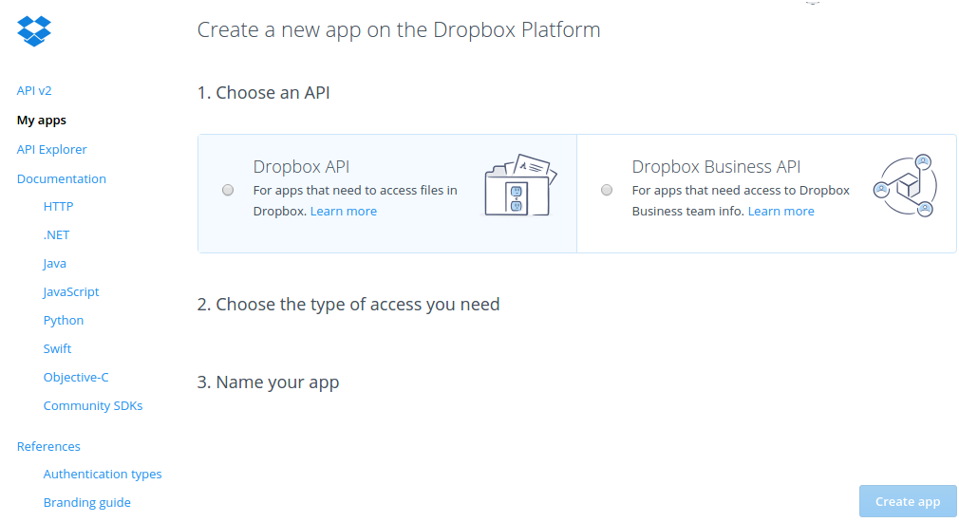Open the API v2 sidebar link
Viewport: 959px width, 522px height.
point(34,90)
